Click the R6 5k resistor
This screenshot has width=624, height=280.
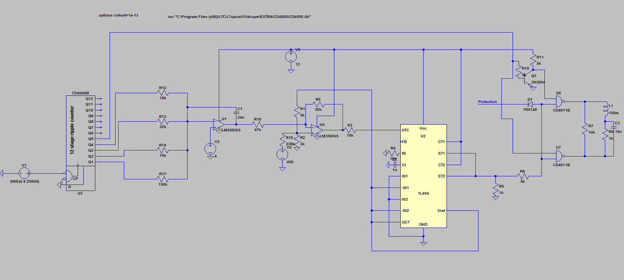coord(522,176)
